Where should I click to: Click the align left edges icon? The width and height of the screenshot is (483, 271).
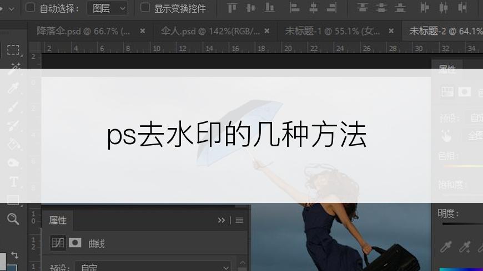click(x=294, y=8)
